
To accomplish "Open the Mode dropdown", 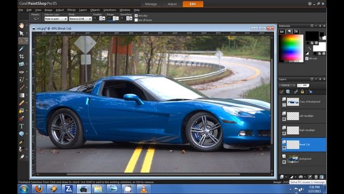I will [x=80, y=19].
